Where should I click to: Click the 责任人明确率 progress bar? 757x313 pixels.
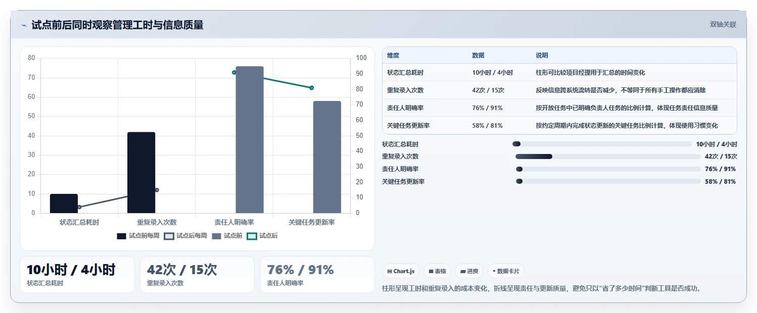coord(608,169)
